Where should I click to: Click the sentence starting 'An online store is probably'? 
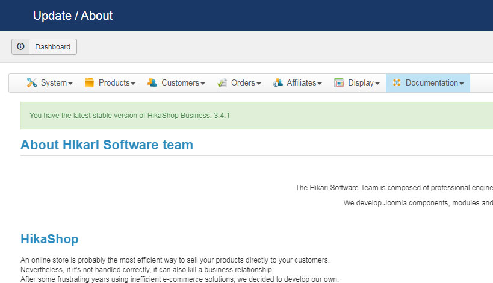click(175, 260)
